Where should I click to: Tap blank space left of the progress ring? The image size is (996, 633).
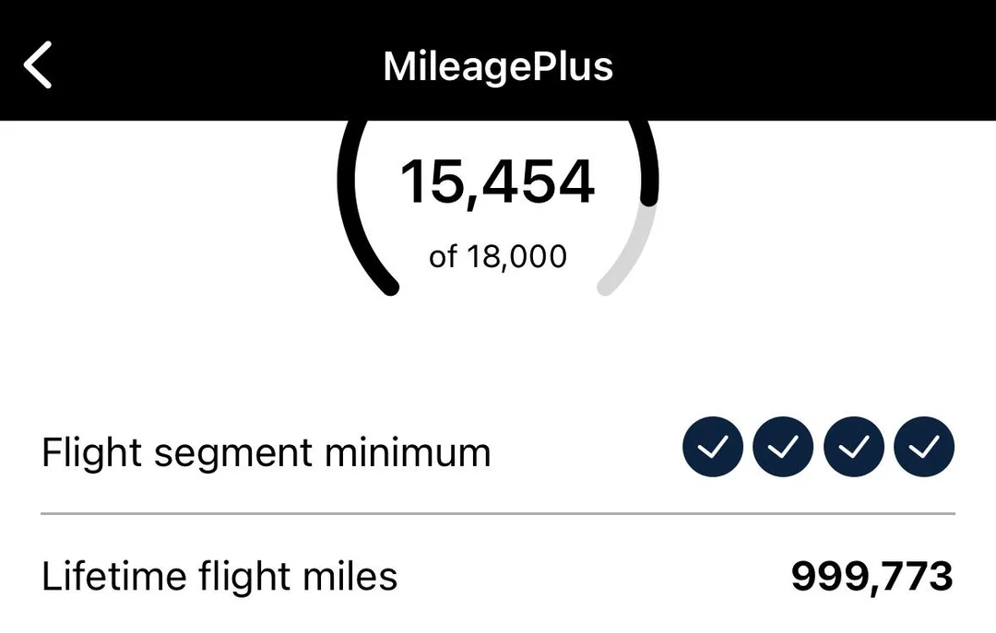166,212
